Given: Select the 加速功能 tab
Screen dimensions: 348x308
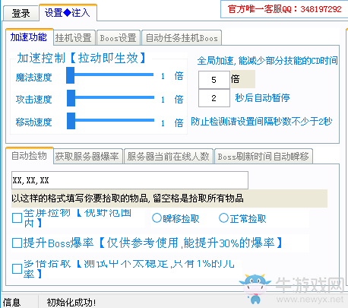Looking at the screenshot, I should coord(29,37).
